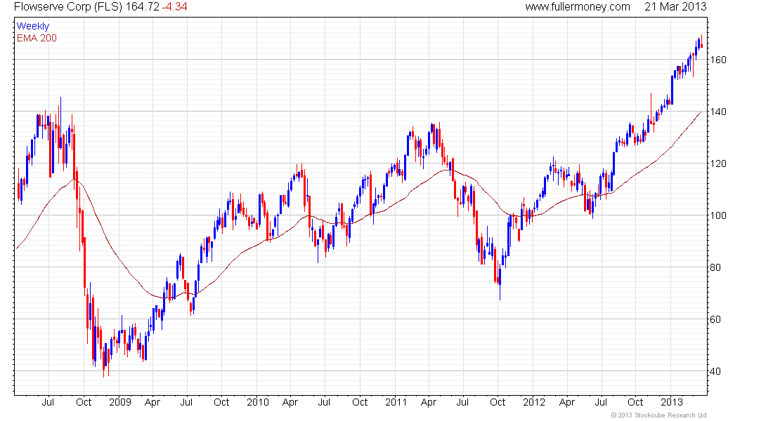The width and height of the screenshot is (773, 421).
Task: Click the October 2011 low candlestick near 68
Action: tap(500, 281)
